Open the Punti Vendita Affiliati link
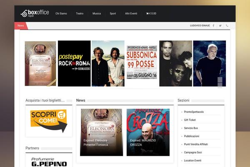The width and height of the screenshot is (250, 167). (x=196, y=144)
